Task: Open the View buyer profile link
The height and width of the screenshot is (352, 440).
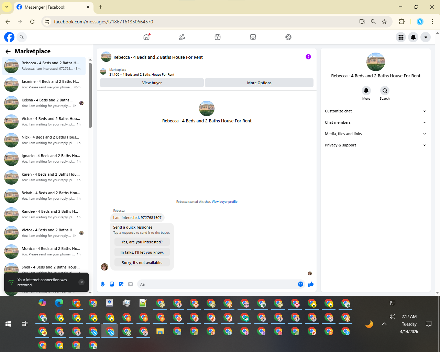Action: click(224, 202)
